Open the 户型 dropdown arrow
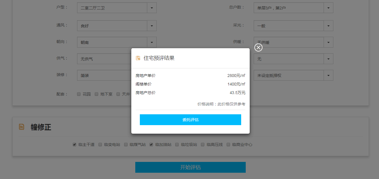Viewport: 379px width, 179px height. click(x=152, y=8)
